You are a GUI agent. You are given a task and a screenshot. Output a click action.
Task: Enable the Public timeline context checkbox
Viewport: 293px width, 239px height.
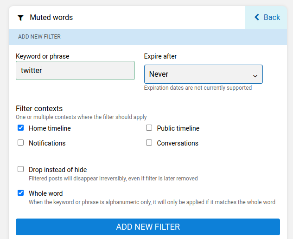[149, 128]
